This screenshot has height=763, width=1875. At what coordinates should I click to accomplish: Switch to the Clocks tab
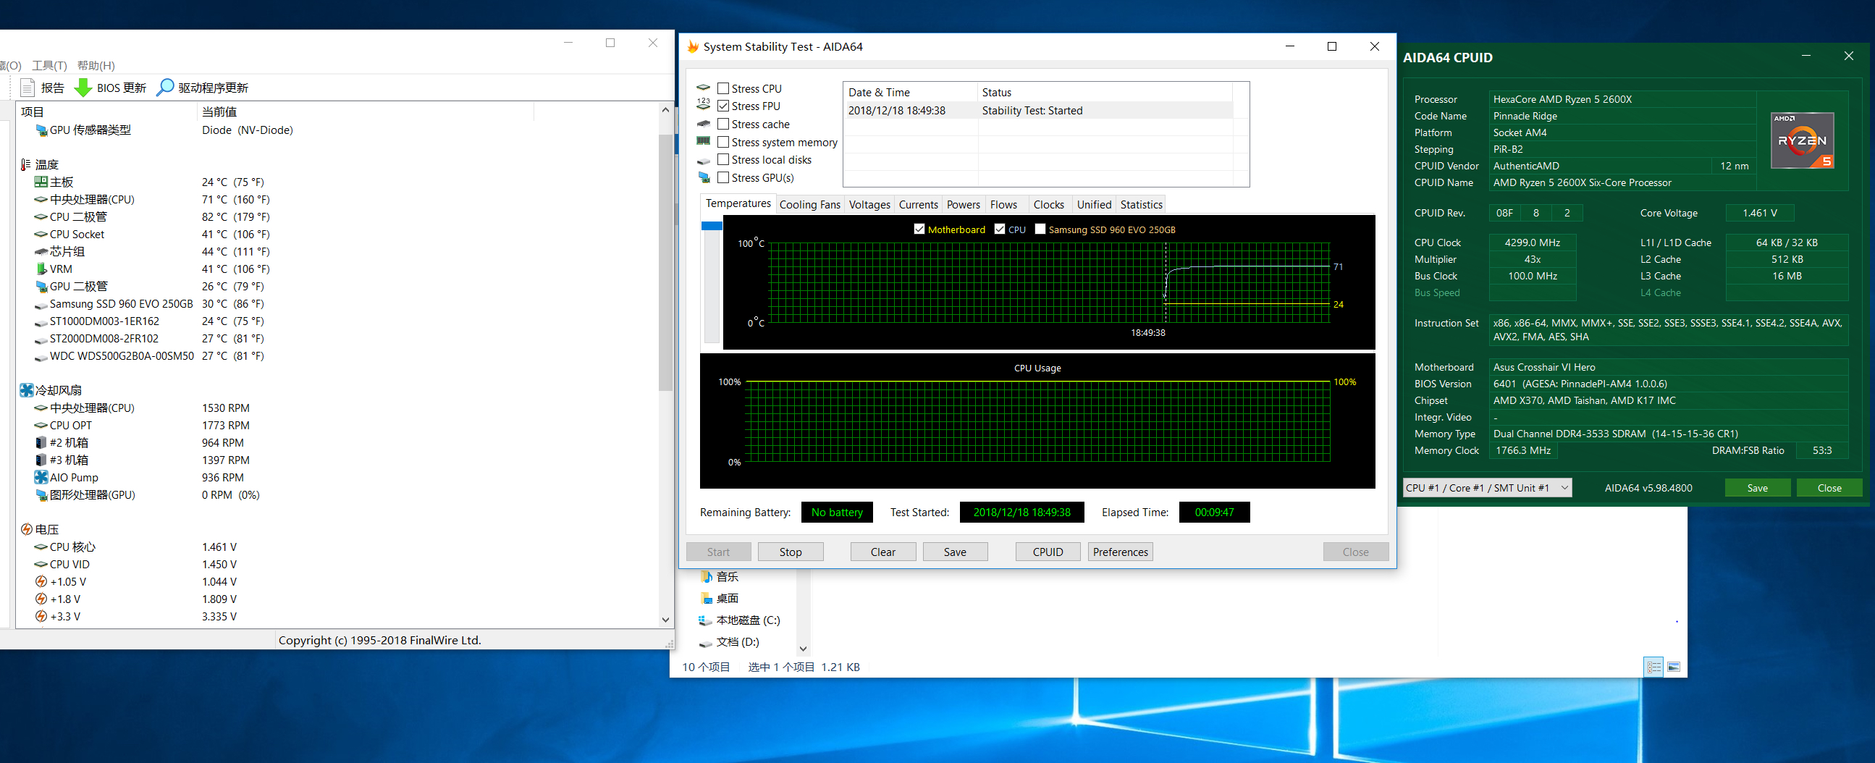1048,205
